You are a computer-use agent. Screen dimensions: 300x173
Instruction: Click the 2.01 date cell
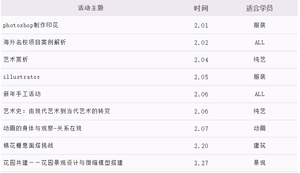pos(201,25)
